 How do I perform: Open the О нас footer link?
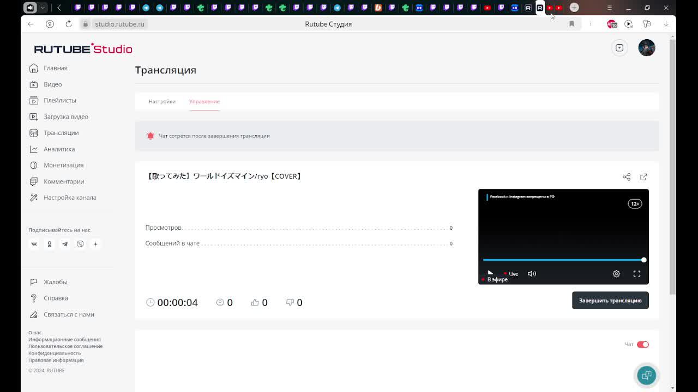click(35, 333)
